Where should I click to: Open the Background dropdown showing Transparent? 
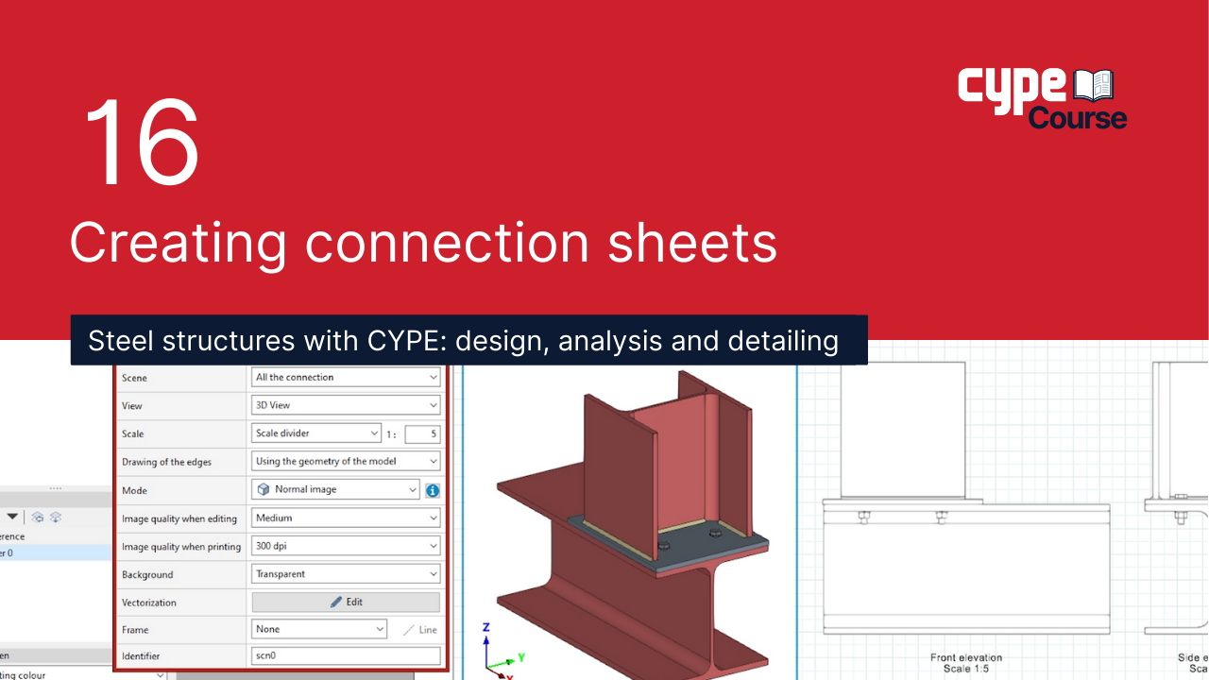pyautogui.click(x=347, y=574)
